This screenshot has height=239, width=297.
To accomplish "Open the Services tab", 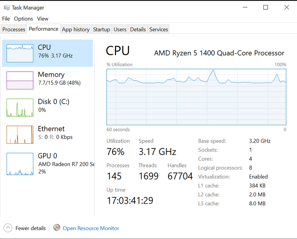I will (159, 29).
